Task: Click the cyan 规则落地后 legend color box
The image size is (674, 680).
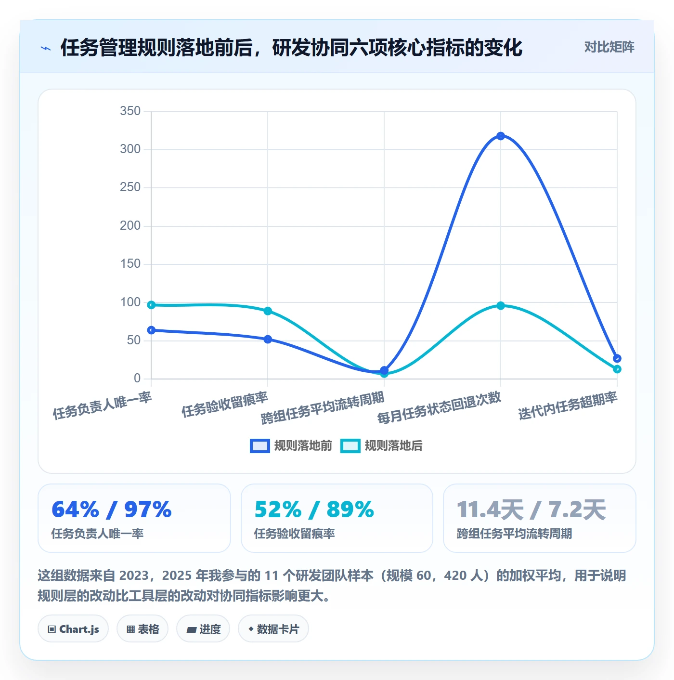Action: pyautogui.click(x=350, y=446)
